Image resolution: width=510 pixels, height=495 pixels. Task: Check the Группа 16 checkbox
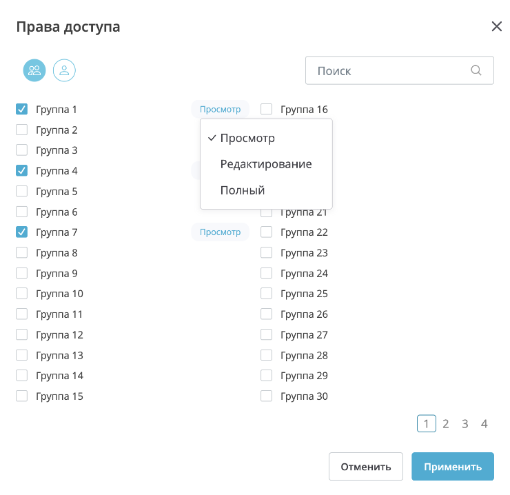pos(267,109)
